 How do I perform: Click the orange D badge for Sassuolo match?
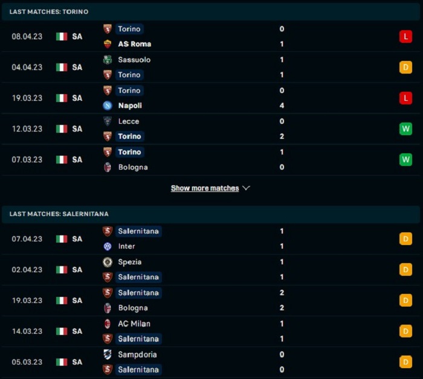tap(405, 68)
